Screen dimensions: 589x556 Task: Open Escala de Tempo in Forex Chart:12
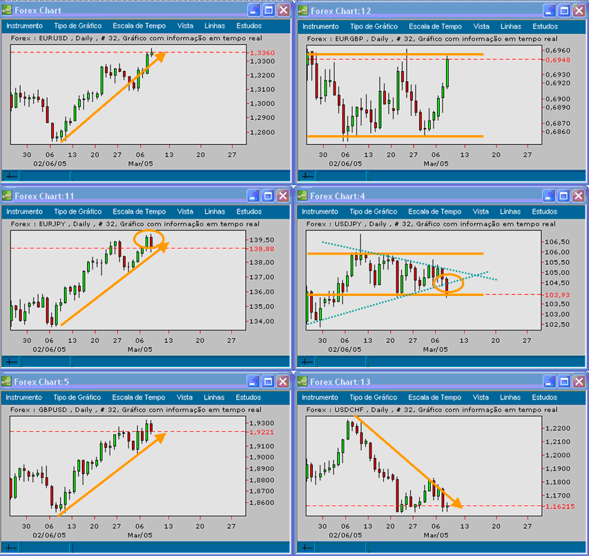[x=435, y=26]
